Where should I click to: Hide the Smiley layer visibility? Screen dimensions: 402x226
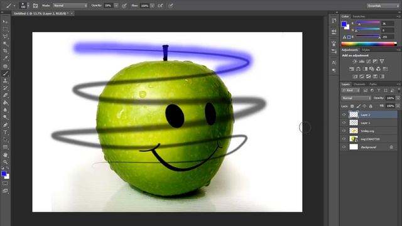point(344,131)
